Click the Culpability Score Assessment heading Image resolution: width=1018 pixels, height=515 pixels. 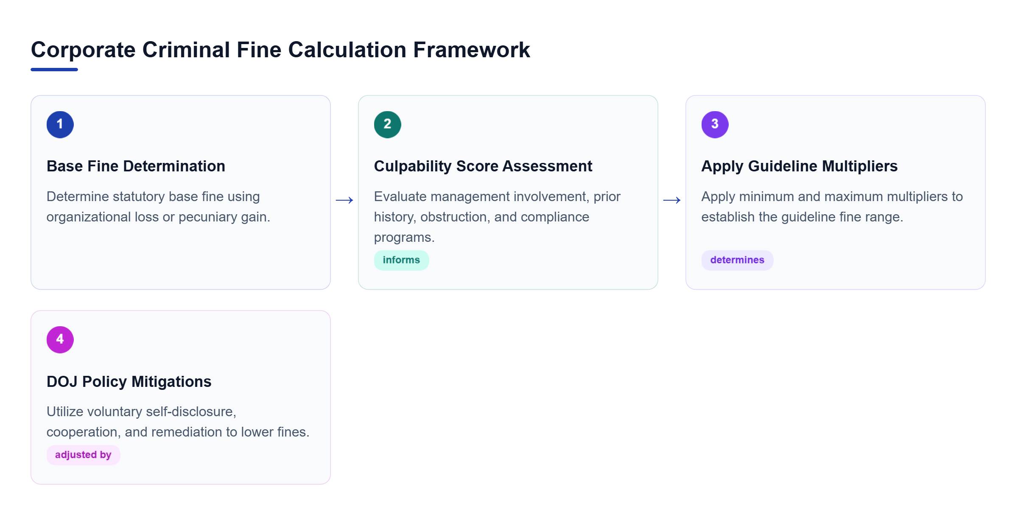point(483,166)
